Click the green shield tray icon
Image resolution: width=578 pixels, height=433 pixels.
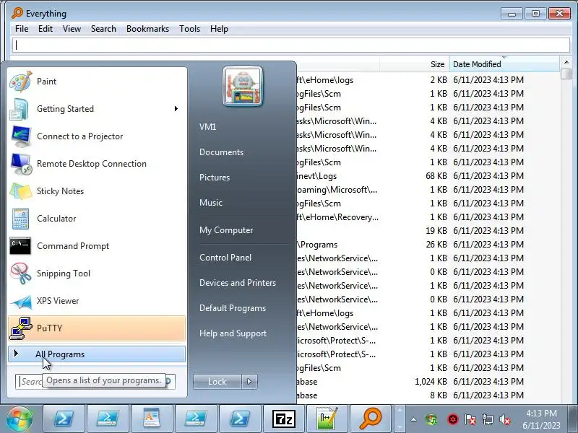[x=431, y=419]
